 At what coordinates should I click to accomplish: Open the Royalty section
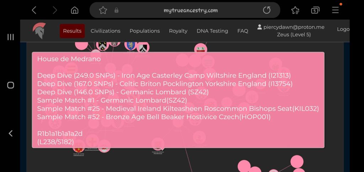coord(178,31)
